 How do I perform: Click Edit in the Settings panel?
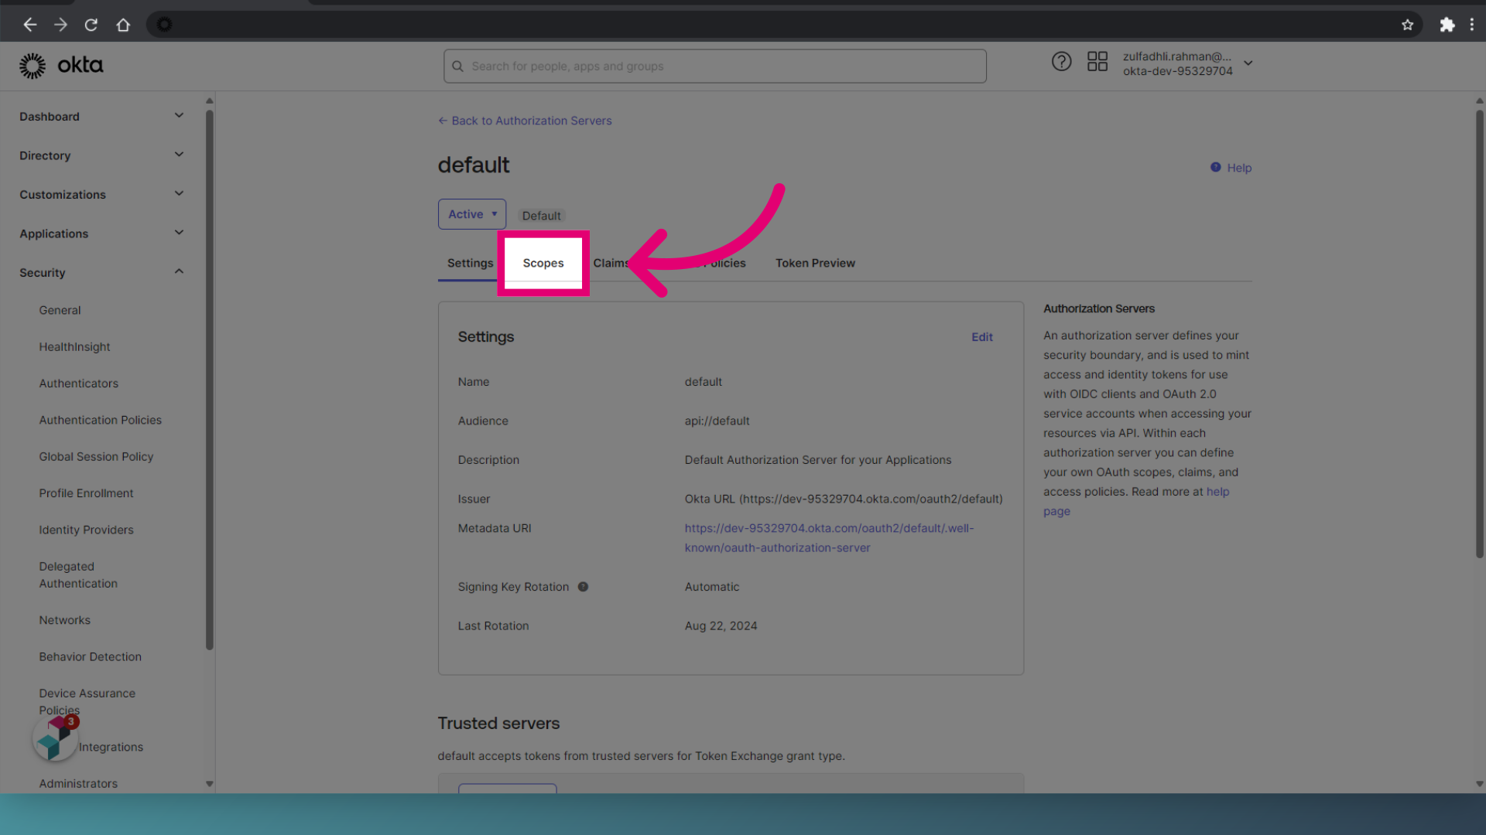(x=982, y=337)
